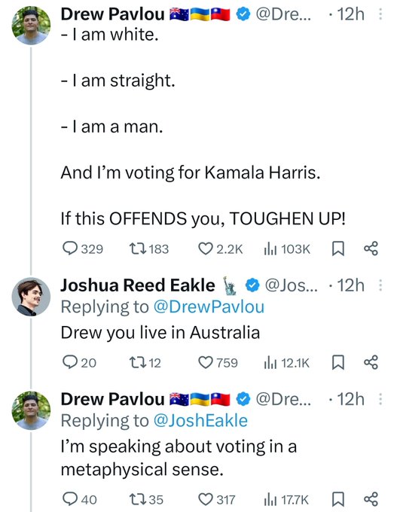The image size is (400, 512).
Task: Open more options on Joshua's reply
Action: (380, 285)
